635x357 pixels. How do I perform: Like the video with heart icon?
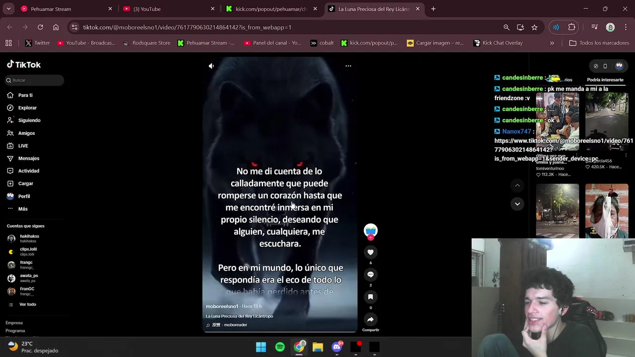(x=371, y=252)
